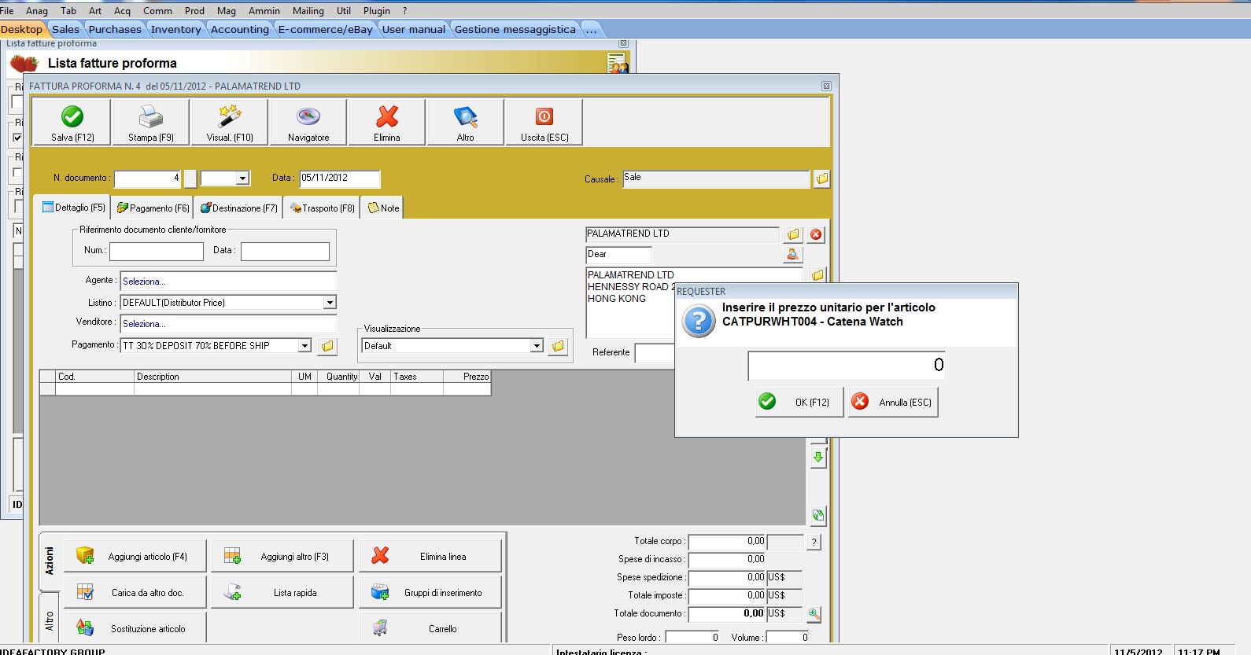The height and width of the screenshot is (655, 1251).
Task: Open folder icon next to Pagamento dropdown
Action: click(x=327, y=346)
